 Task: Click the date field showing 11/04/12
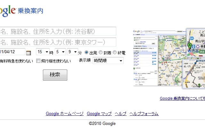[x=12, y=52]
